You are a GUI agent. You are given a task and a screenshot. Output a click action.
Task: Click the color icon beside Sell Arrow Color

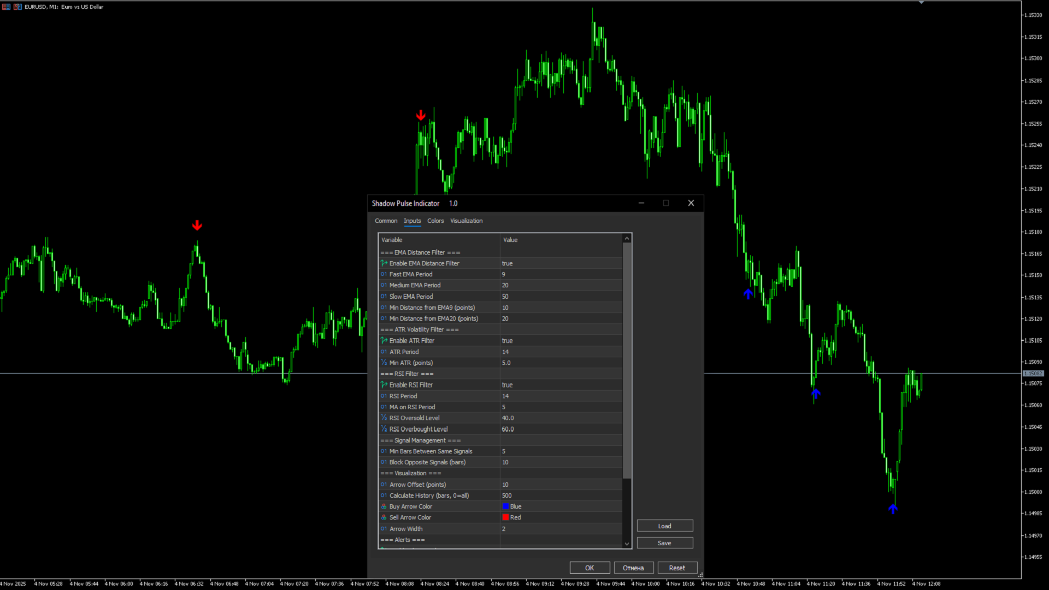point(384,517)
